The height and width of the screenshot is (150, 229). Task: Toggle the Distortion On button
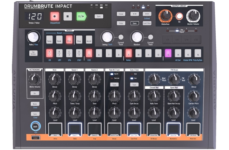coord(179,16)
